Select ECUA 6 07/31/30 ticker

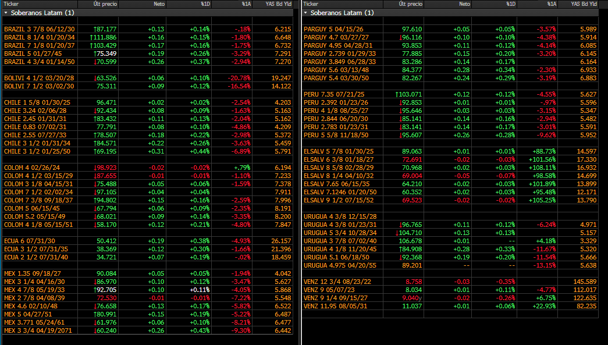[30, 241]
